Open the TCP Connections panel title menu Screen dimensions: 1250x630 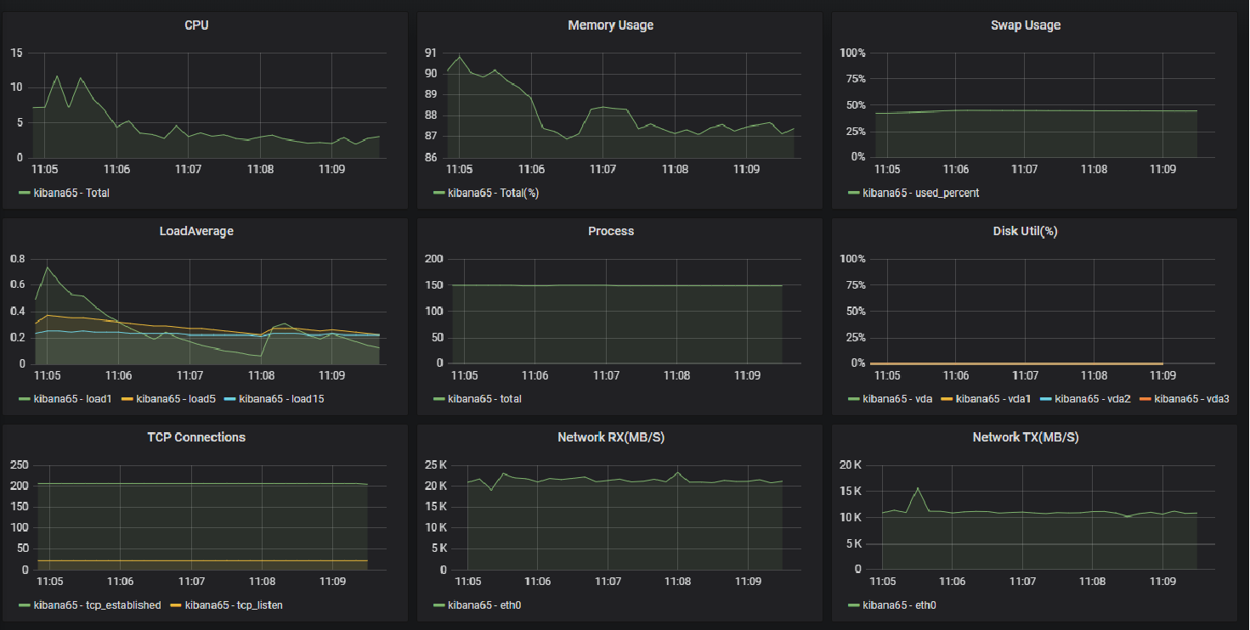point(196,437)
